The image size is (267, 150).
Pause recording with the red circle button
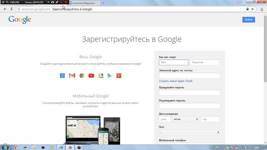61,2
